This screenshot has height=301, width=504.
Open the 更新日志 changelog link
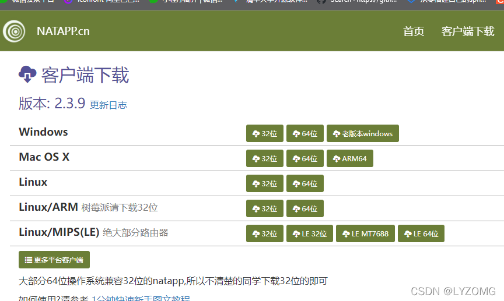pos(108,105)
